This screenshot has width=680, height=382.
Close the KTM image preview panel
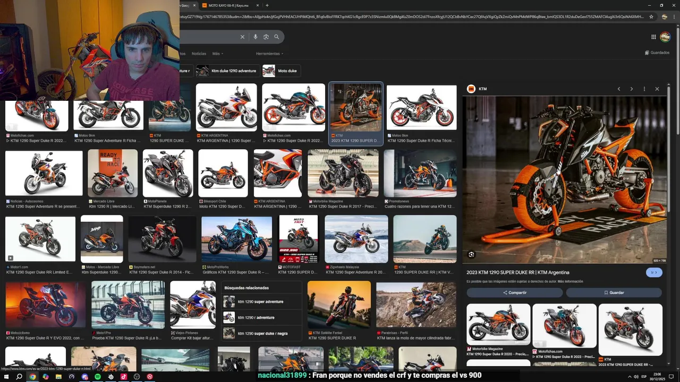657,89
